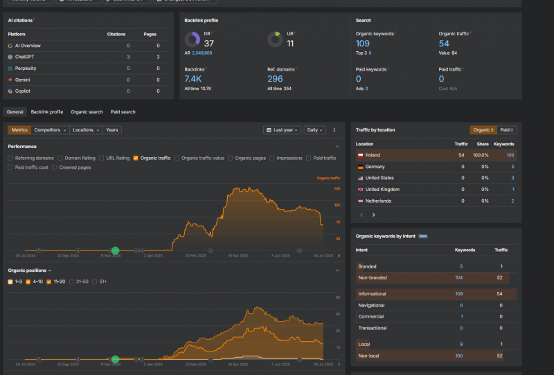Click the Gemini platform icon

(10, 80)
